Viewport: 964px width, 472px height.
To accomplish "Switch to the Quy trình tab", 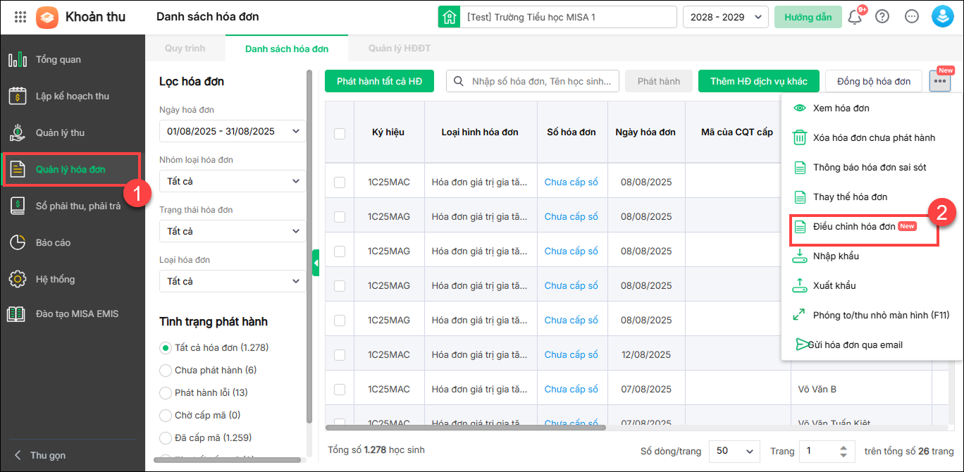I will point(185,49).
